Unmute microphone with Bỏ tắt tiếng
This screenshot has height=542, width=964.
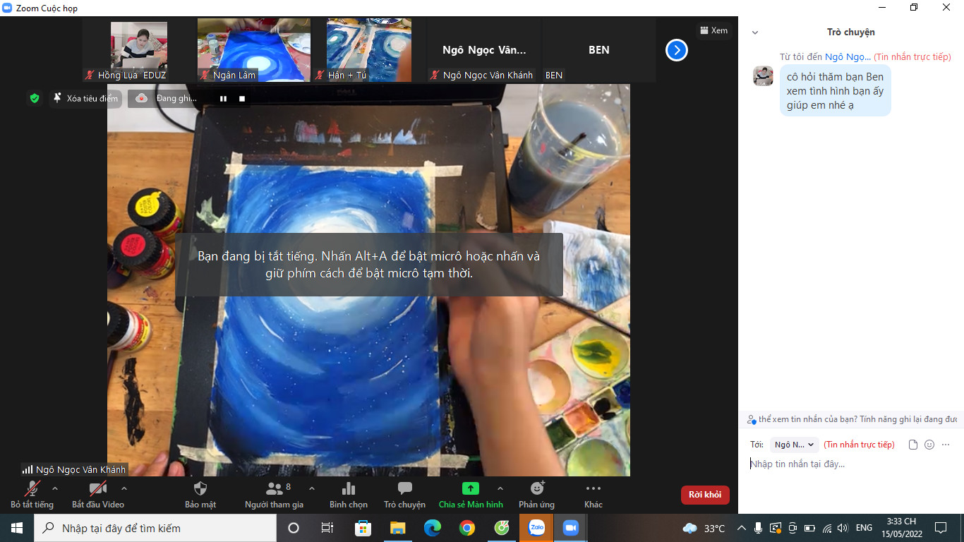coord(32,495)
